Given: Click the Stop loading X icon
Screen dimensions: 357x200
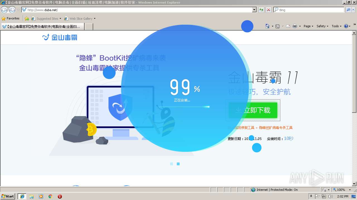Looking at the screenshot, I should (268, 10).
